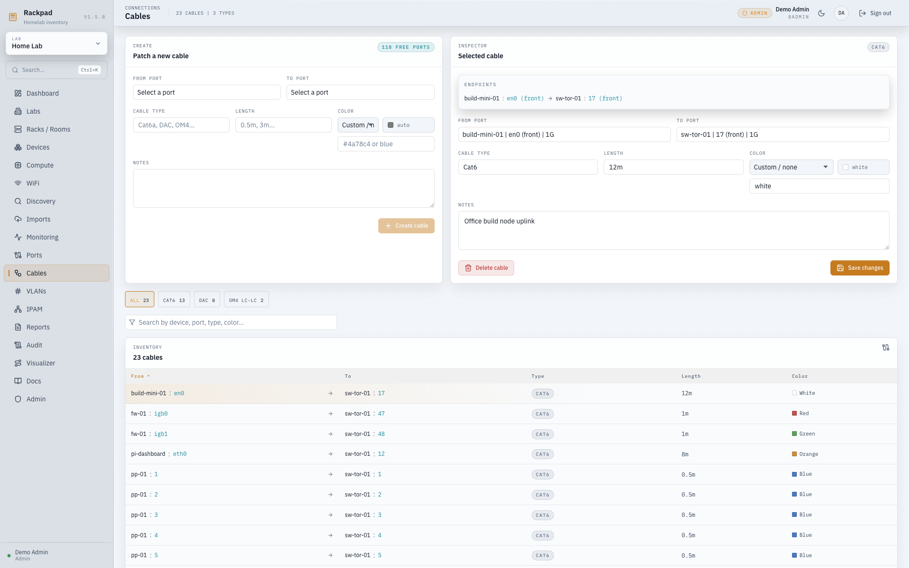Screen dimensions: 909x568
Task: Sort by the Length column header
Action: click(x=691, y=376)
